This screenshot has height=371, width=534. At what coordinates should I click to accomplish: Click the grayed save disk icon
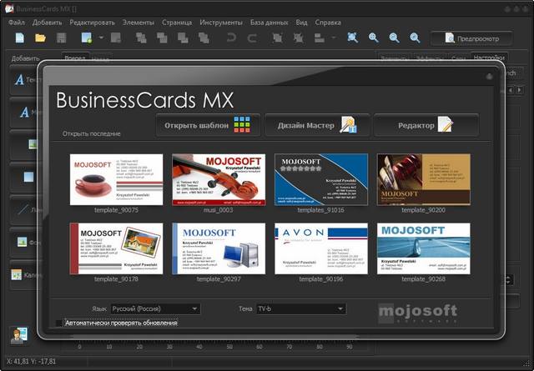[x=61, y=38]
